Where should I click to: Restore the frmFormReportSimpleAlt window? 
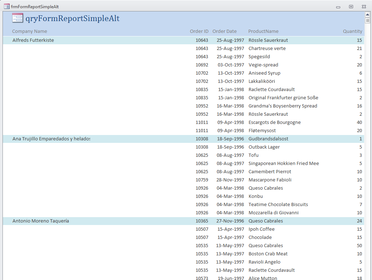click(351, 7)
